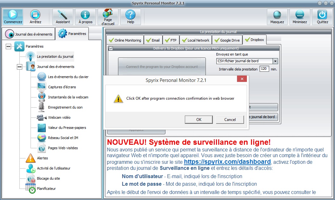Click the Blocage du site icon
The height and width of the screenshot is (200, 335).
point(31,178)
